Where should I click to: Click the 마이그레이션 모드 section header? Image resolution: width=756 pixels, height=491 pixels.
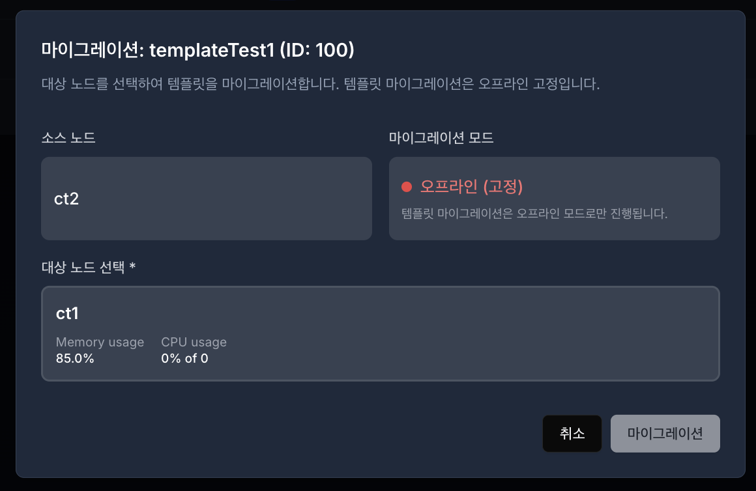(x=441, y=137)
